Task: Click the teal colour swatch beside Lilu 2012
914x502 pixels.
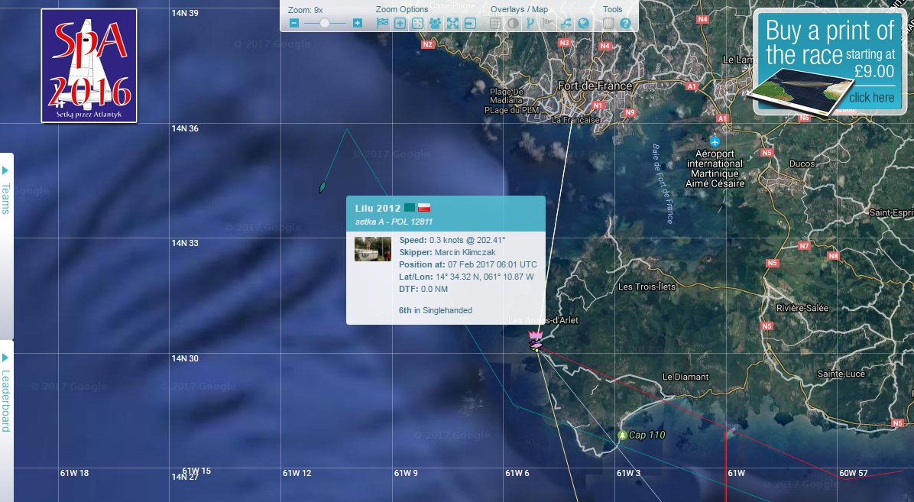Action: pyautogui.click(x=410, y=208)
